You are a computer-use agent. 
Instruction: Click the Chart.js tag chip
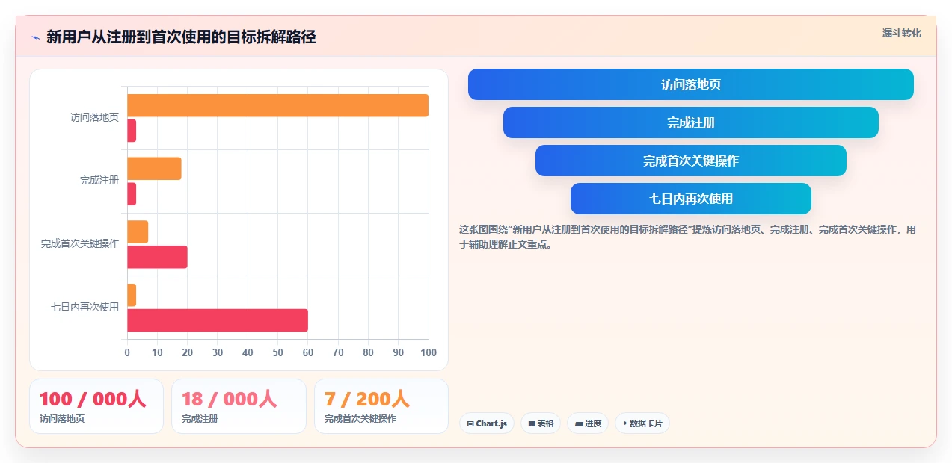point(487,423)
